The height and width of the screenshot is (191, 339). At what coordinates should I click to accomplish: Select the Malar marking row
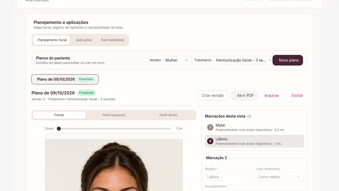[x=255, y=127]
